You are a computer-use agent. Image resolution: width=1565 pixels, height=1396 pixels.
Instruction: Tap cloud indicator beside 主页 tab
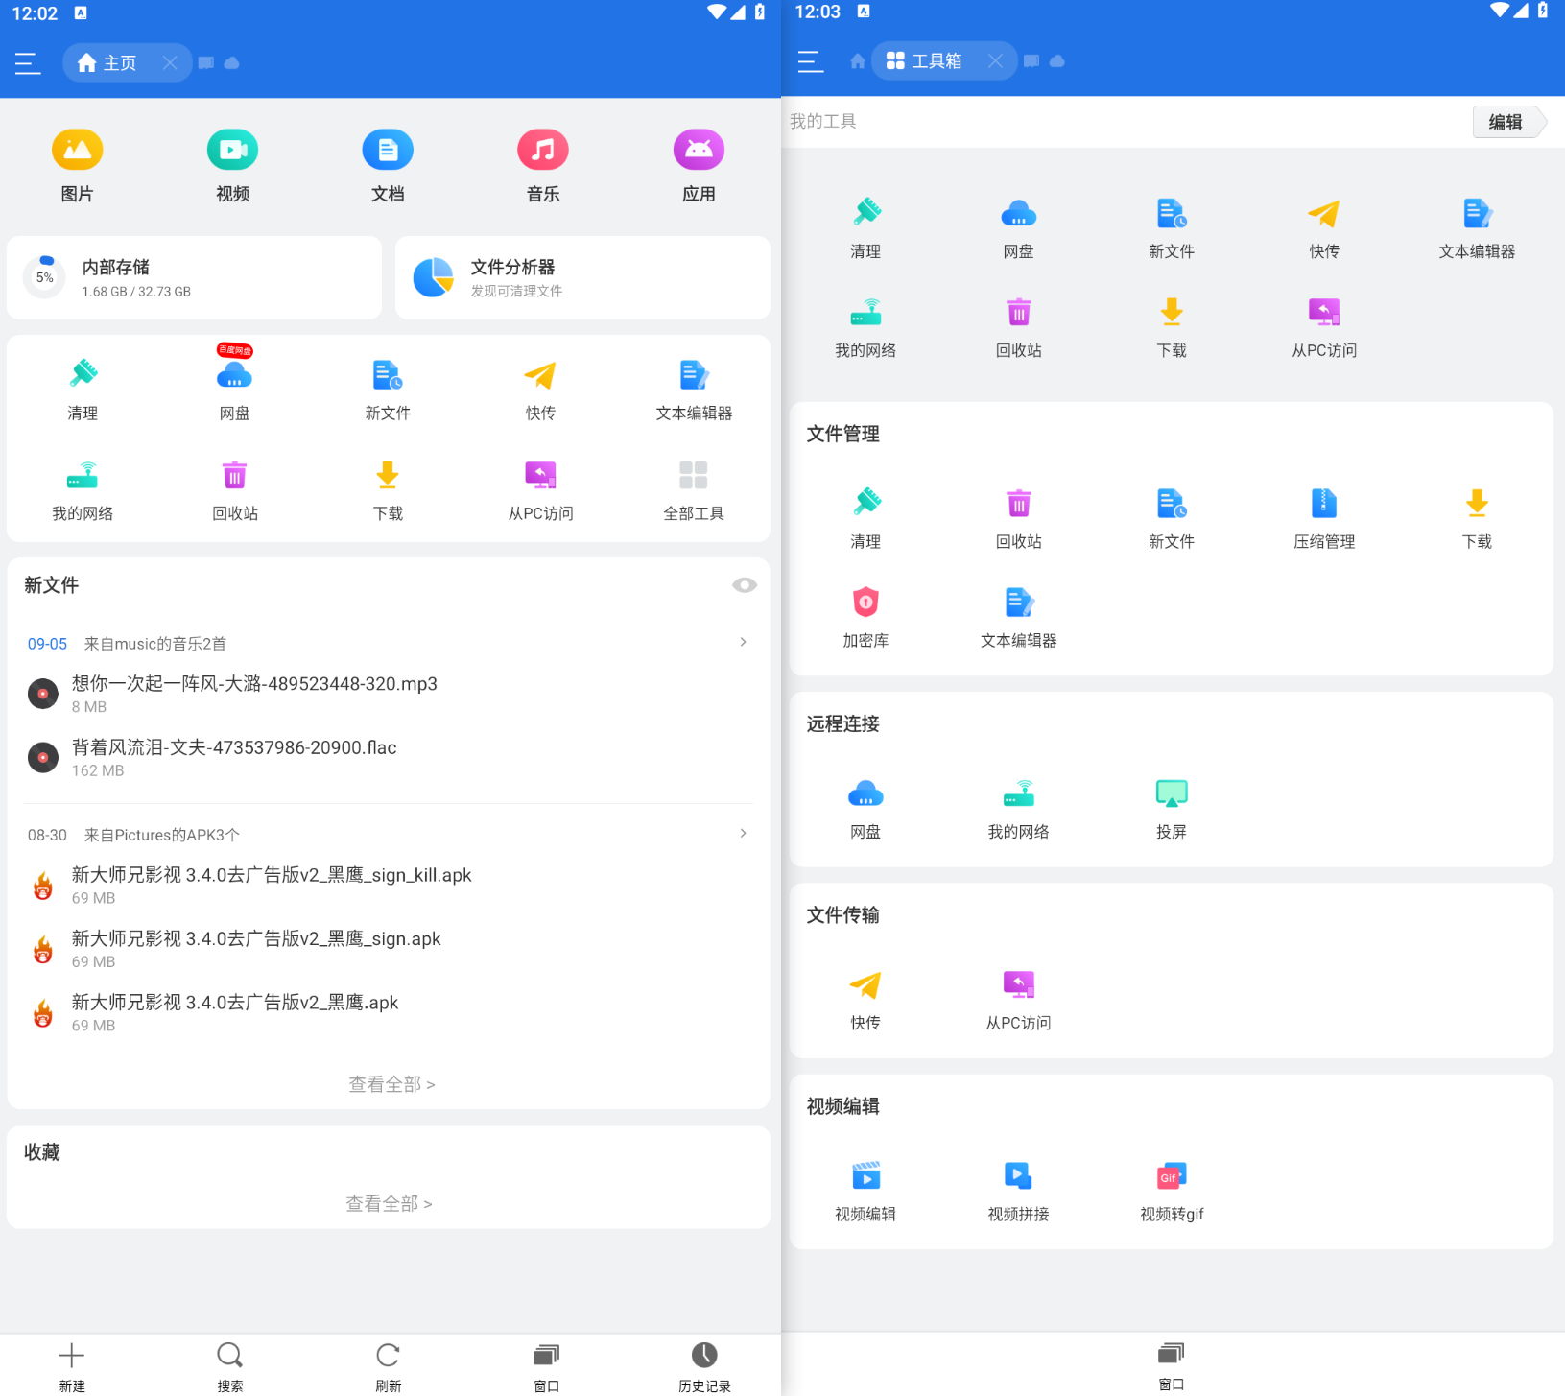click(231, 63)
